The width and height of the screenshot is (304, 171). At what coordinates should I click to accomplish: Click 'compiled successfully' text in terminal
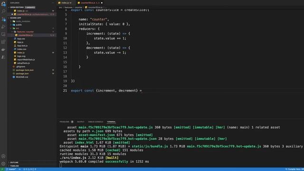click(108, 161)
